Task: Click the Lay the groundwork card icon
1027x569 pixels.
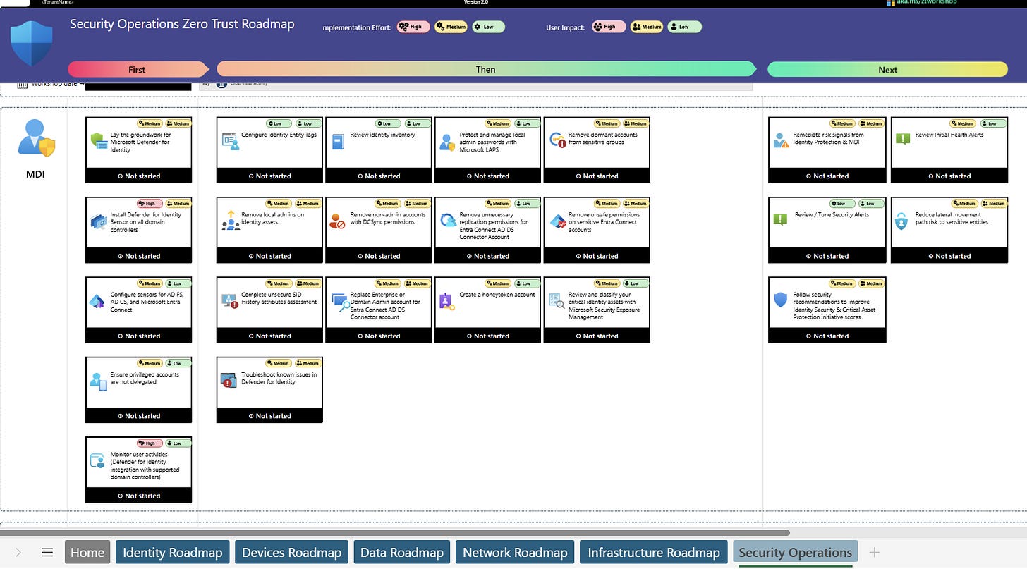Action: coord(99,141)
